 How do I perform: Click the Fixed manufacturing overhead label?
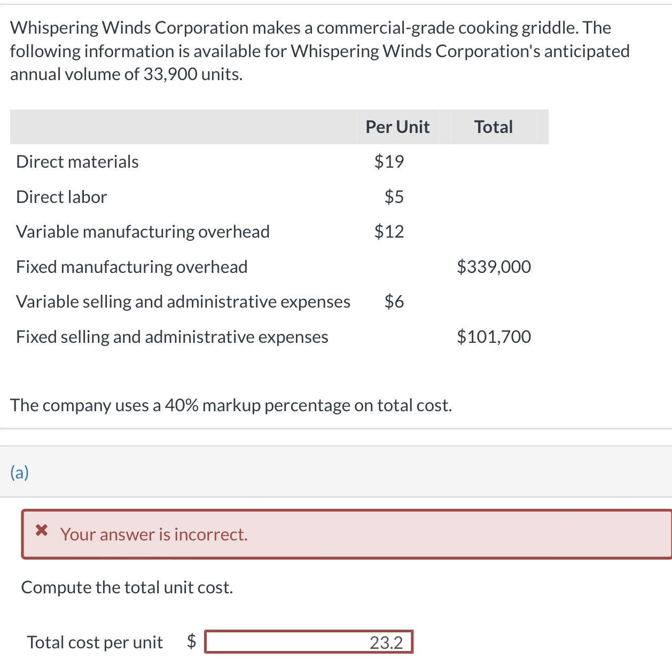click(131, 267)
